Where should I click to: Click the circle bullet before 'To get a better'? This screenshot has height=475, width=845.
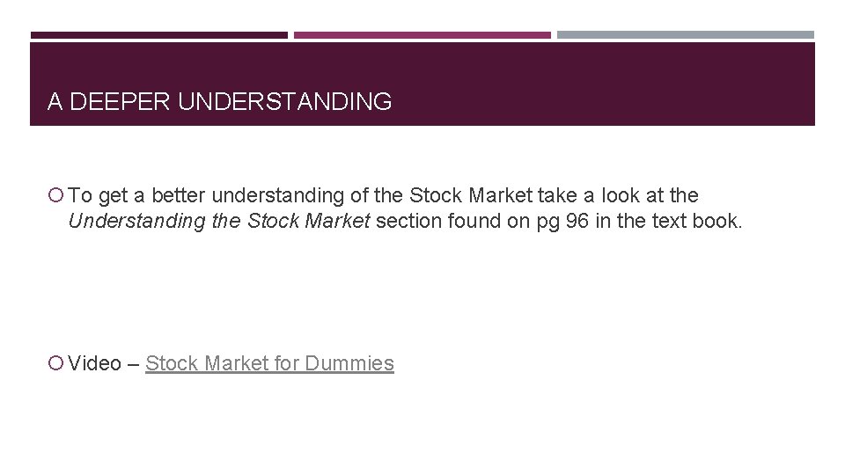[x=56, y=195]
